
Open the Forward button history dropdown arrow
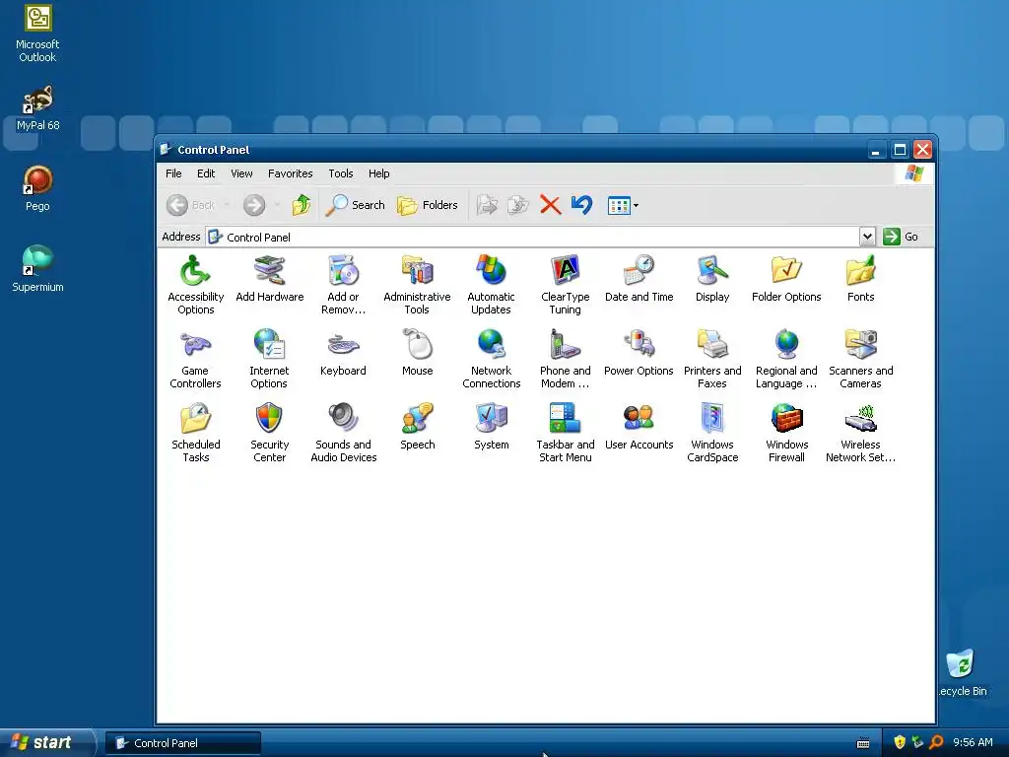click(277, 205)
